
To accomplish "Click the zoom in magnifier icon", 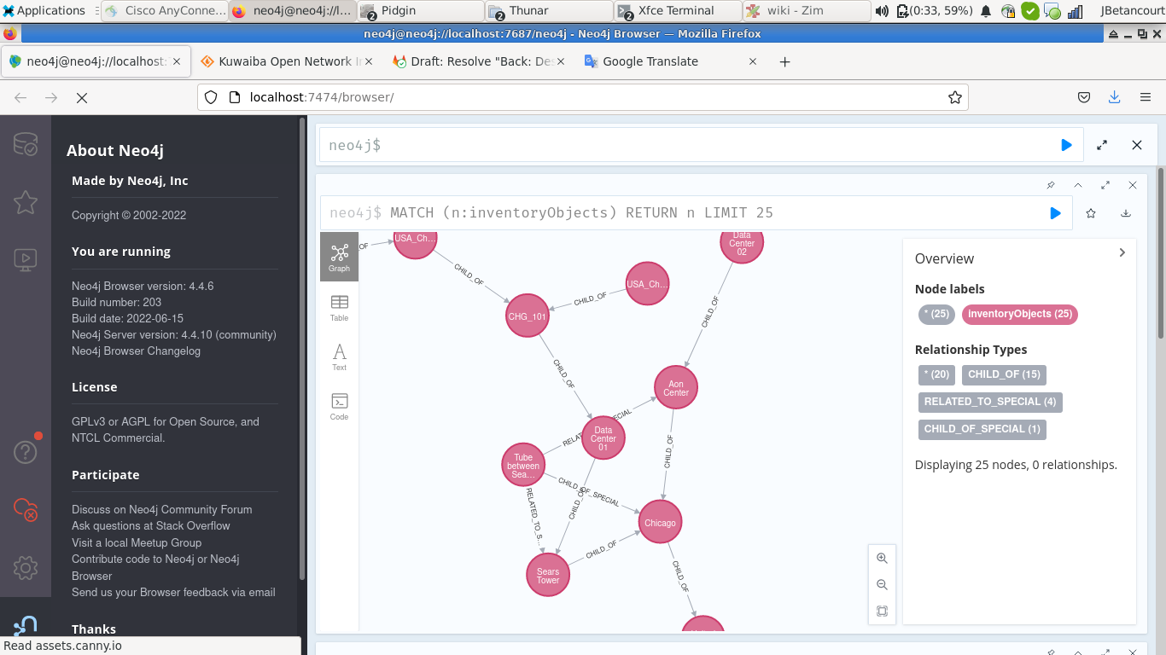I will (882, 559).
